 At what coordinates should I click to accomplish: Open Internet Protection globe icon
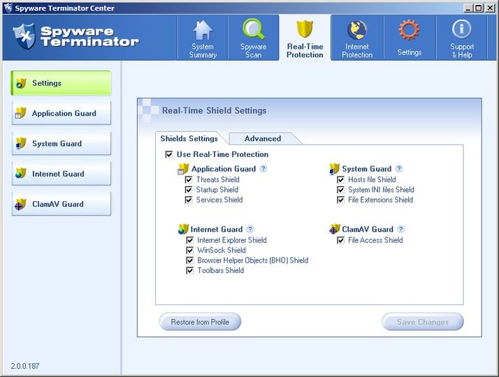pos(357,30)
